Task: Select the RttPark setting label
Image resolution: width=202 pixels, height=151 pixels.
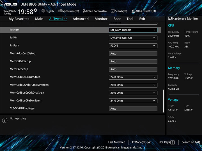Action: 14,46
